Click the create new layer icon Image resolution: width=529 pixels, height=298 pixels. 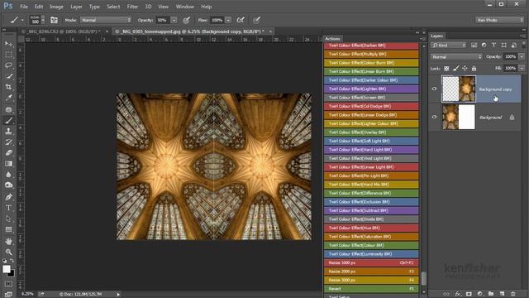click(502, 294)
